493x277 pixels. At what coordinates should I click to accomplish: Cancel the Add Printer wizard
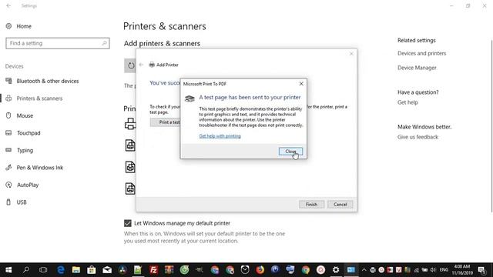(340, 205)
